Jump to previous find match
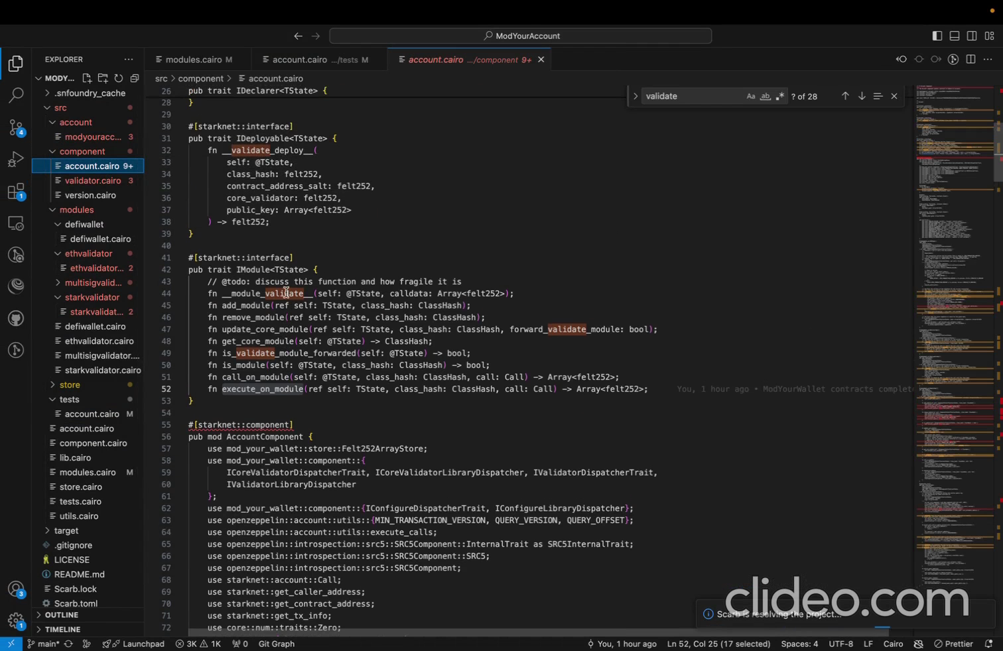The height and width of the screenshot is (651, 1003). coord(845,96)
